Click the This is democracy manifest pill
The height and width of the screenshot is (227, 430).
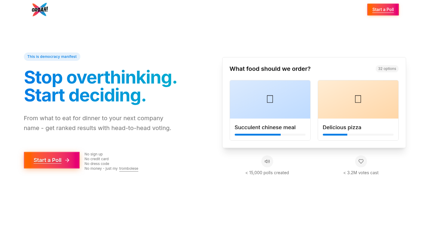[x=52, y=57]
